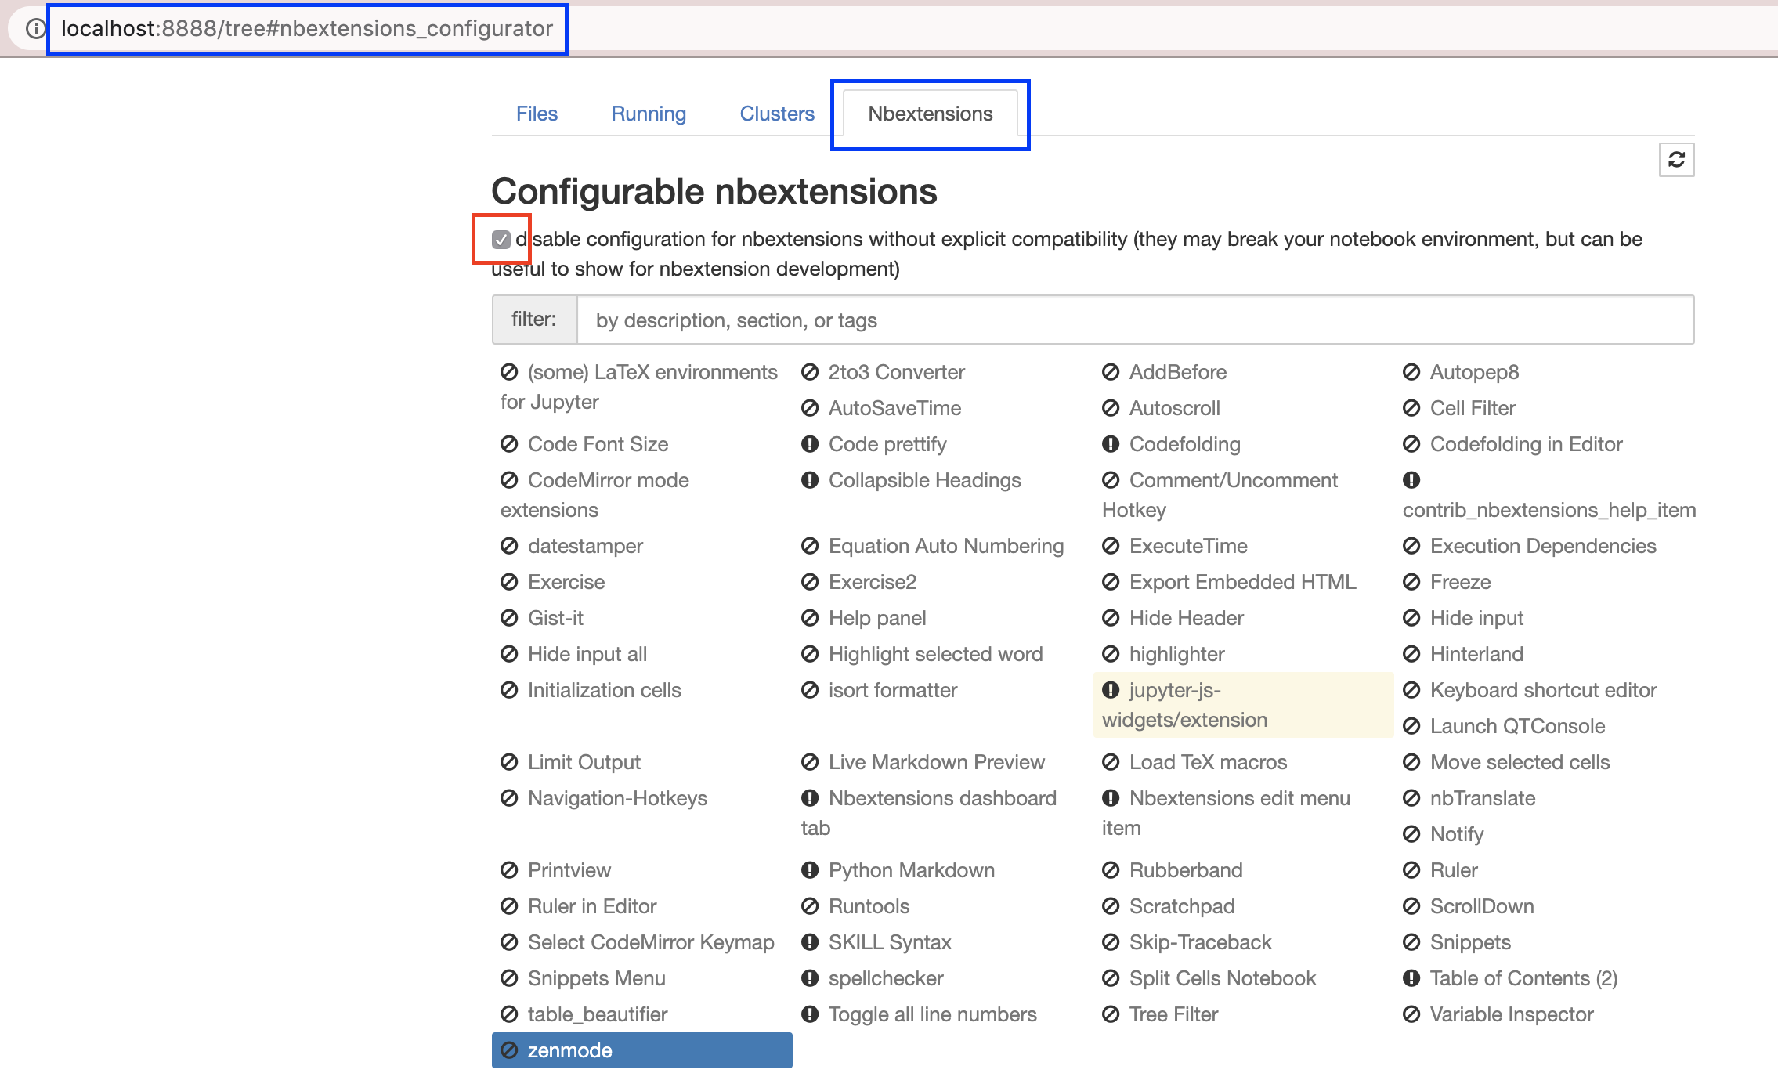
Task: Click the warning icon beside Python Markdown
Action: click(811, 870)
